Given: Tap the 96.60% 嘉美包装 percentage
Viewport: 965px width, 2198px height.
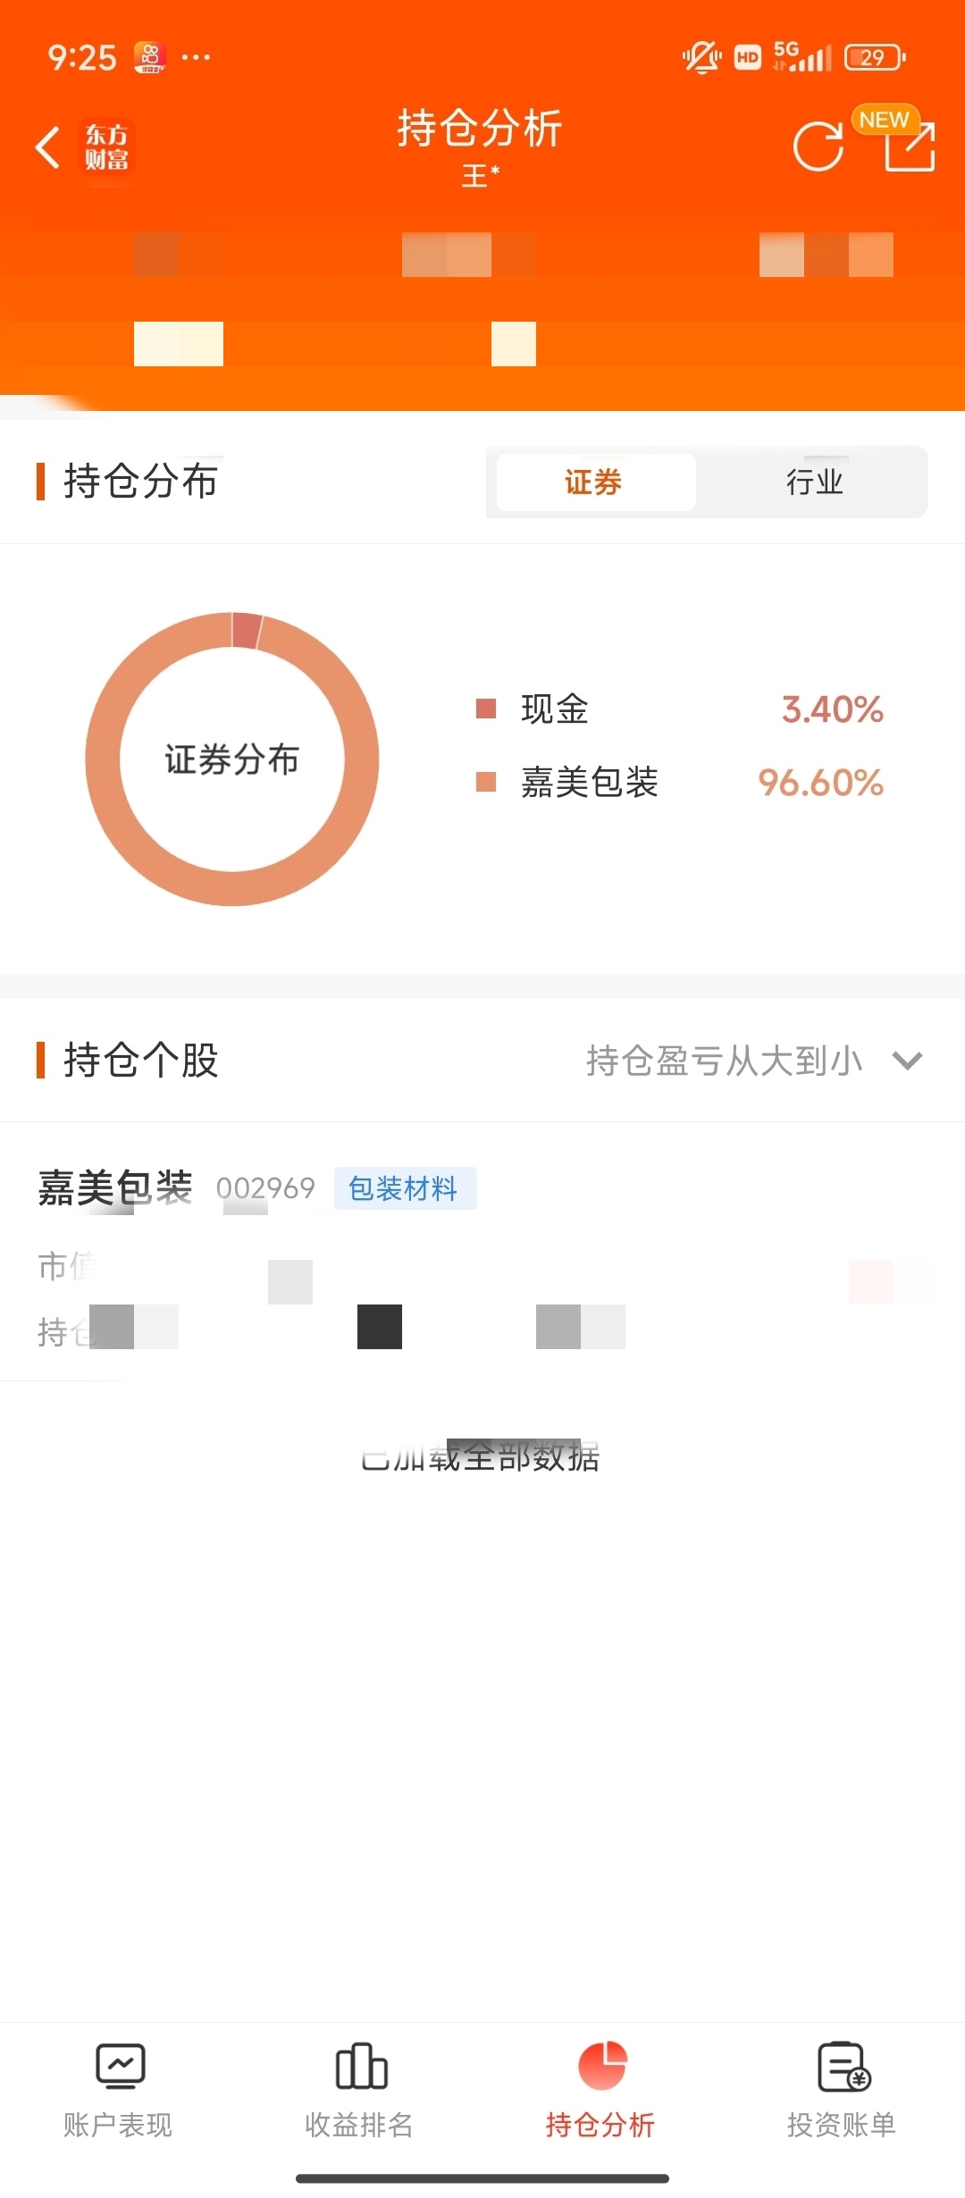Looking at the screenshot, I should pos(820,783).
